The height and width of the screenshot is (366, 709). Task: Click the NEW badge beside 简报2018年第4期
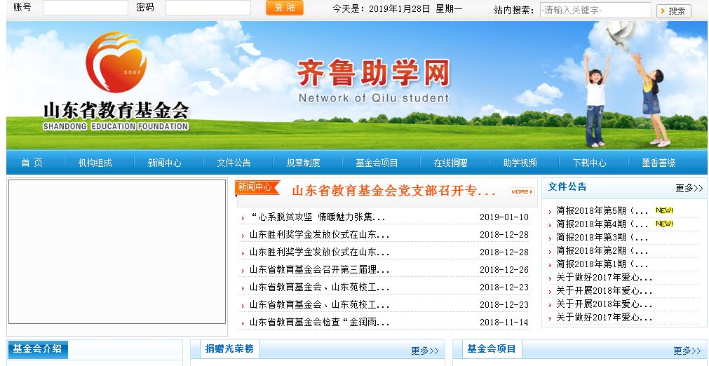point(663,224)
